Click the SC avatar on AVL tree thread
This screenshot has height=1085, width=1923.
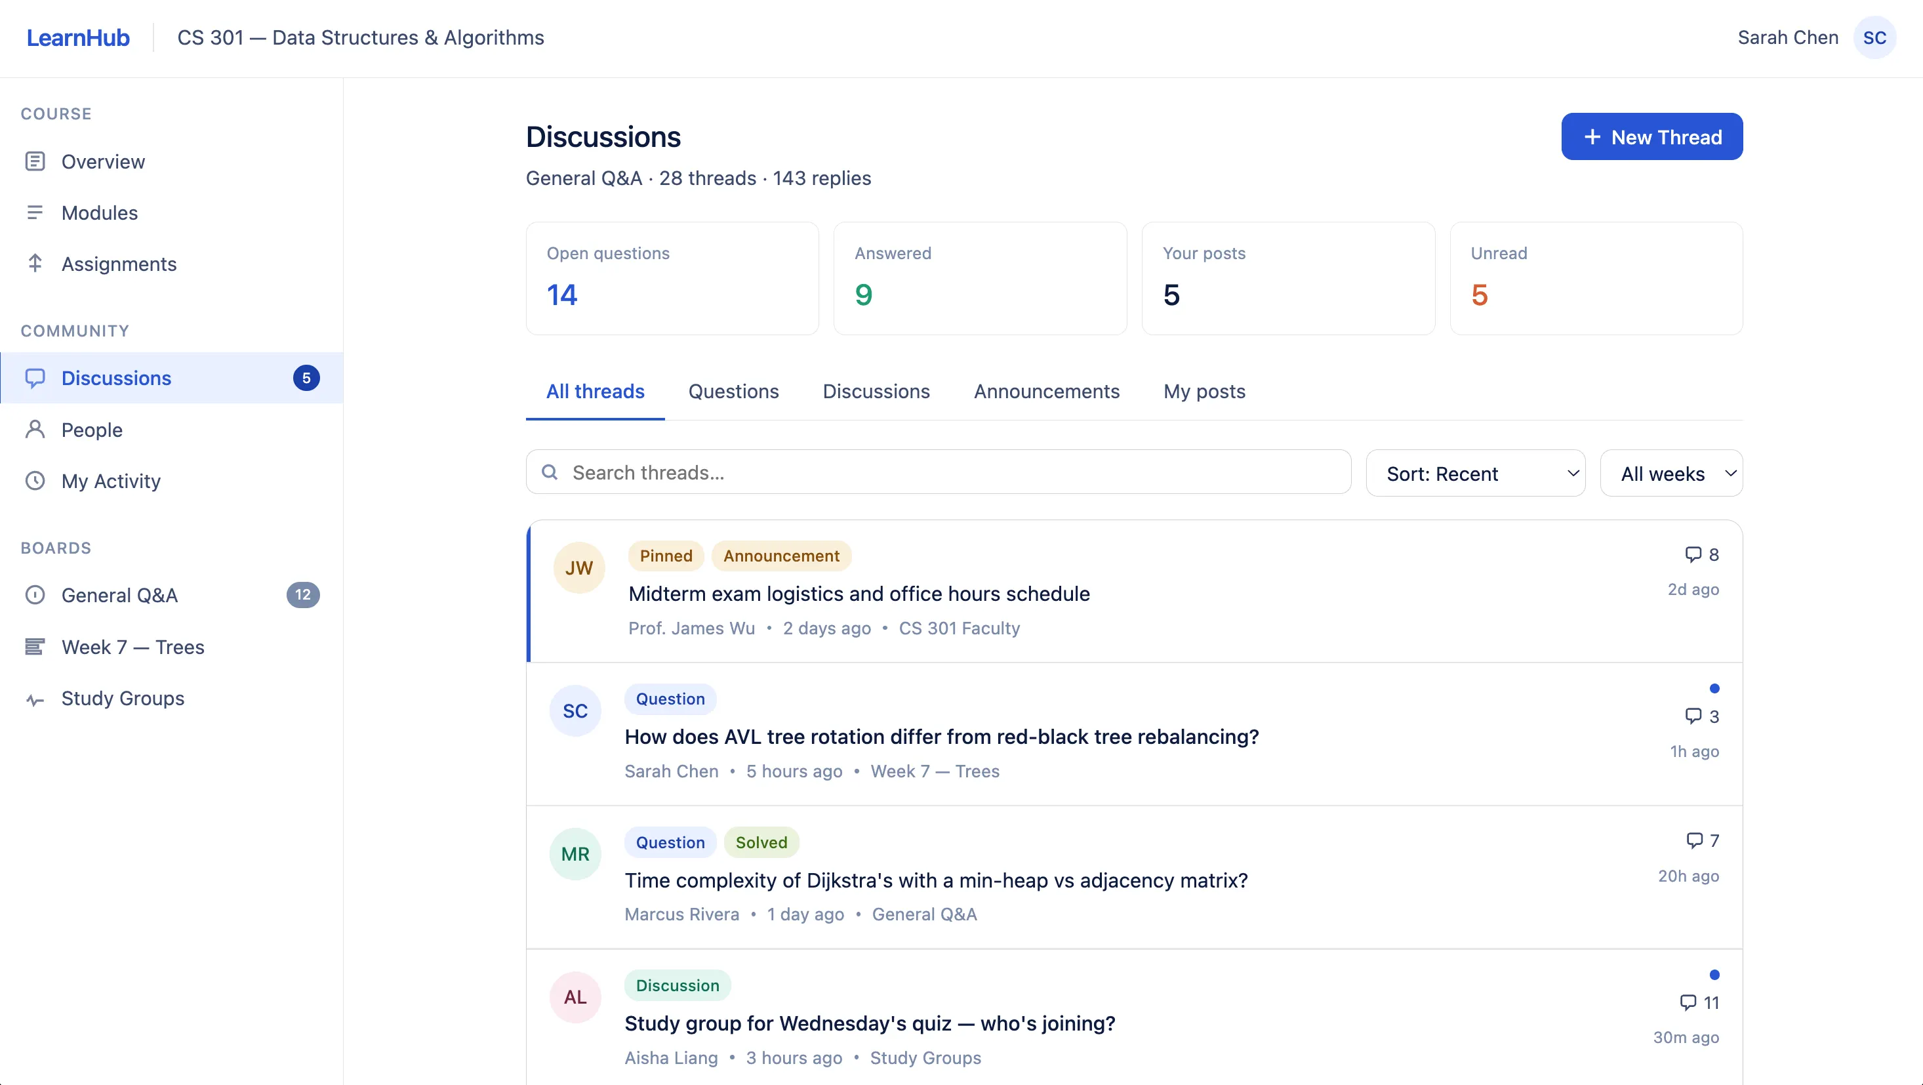pos(575,711)
